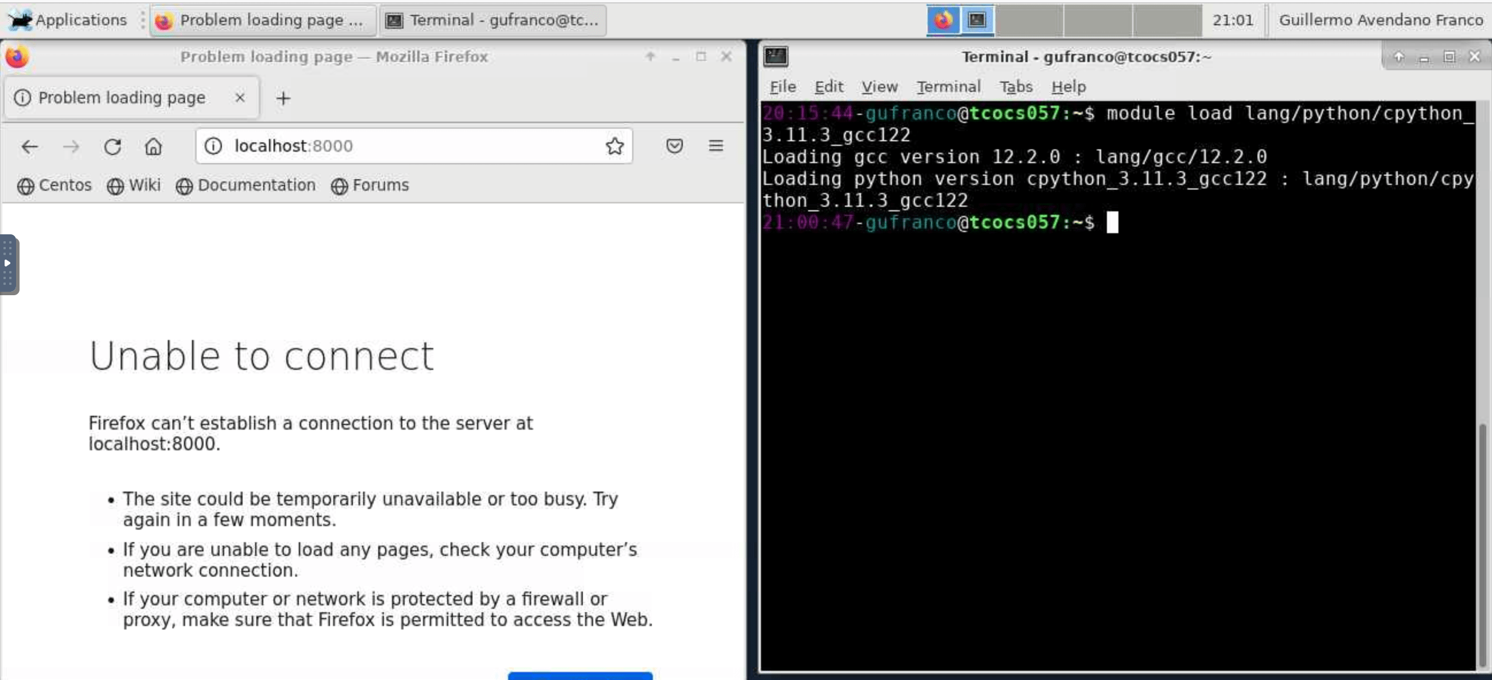Screen dimensions: 1492x680
Task: Select the second workspace in the switcher
Action: (1029, 20)
